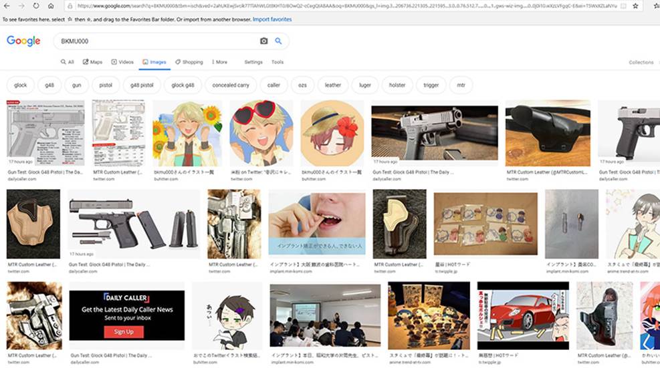The width and height of the screenshot is (660, 368).
Task: Open the disassembled pistol with magazines thumbnail
Action: pos(134,224)
